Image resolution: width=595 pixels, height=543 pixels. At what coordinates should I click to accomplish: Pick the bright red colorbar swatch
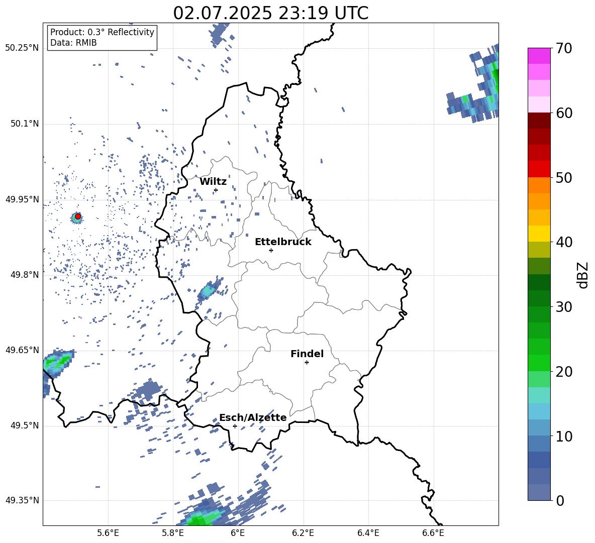[x=539, y=169]
